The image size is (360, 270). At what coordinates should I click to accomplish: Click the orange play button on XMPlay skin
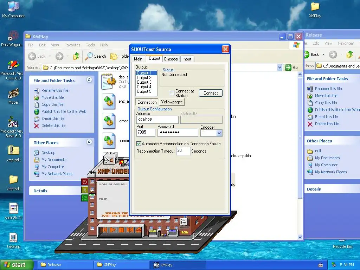click(112, 230)
